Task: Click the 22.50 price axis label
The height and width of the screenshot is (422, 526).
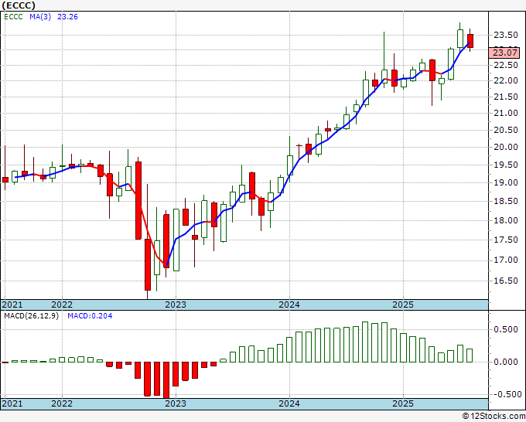Action: (x=506, y=66)
